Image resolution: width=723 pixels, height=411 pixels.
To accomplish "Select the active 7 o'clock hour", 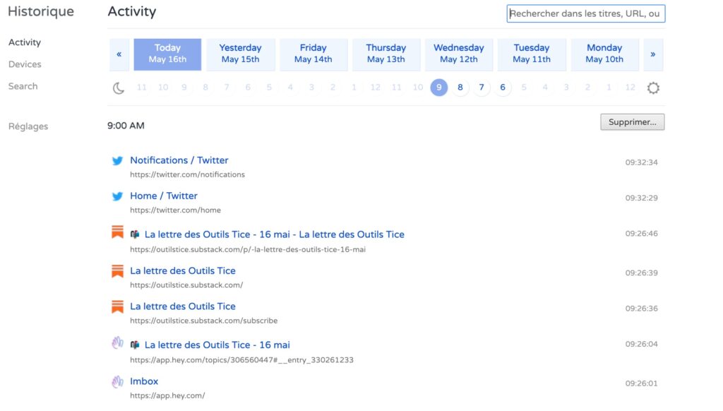I will 482,87.
